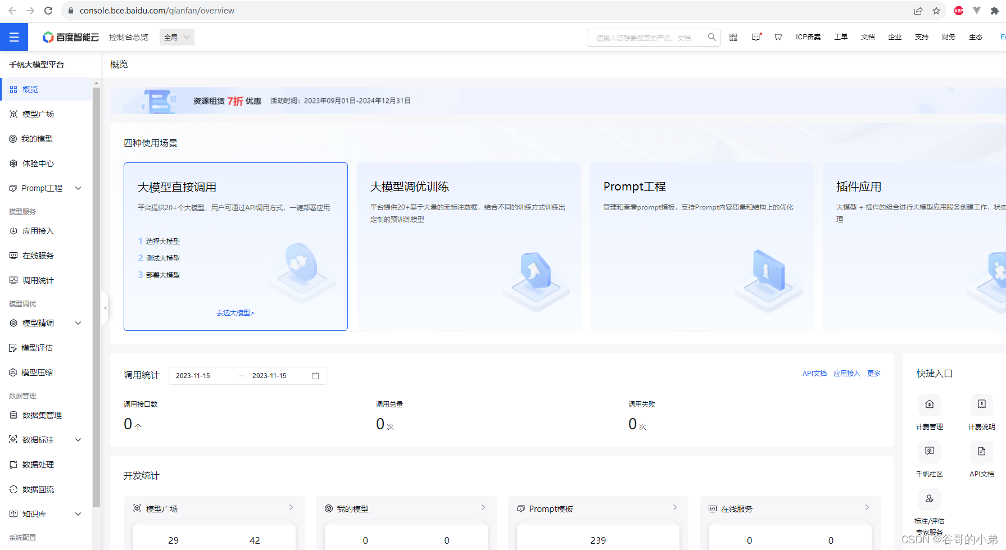Open the product grid icon in header
This screenshot has width=1006, height=550.
click(733, 37)
